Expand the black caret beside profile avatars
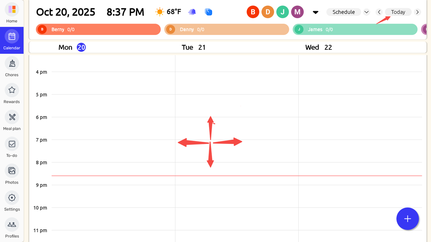Viewport: 431px width, 242px height. (316, 12)
